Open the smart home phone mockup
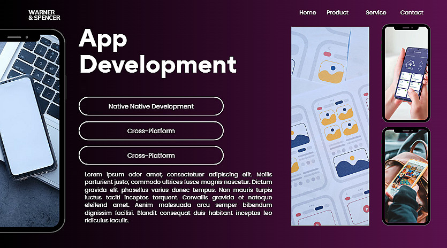This screenshot has width=447, height=248. (406, 73)
